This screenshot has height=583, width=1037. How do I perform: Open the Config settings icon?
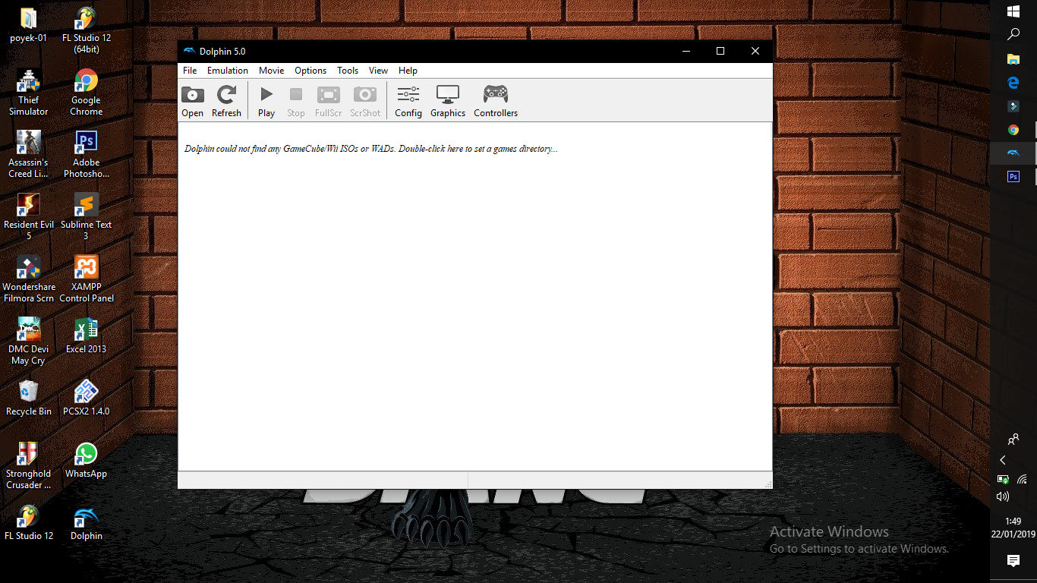408,101
